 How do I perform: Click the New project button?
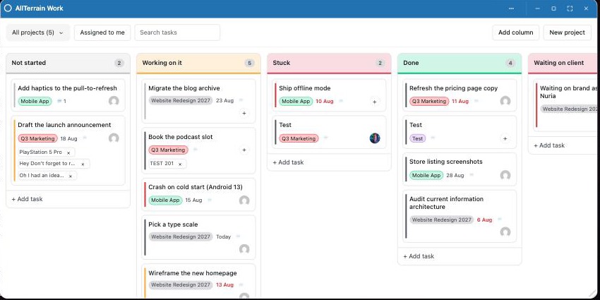tap(567, 32)
